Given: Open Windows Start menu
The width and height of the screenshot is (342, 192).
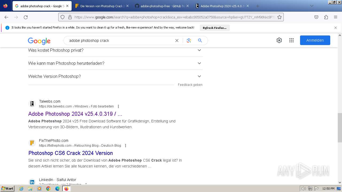Looking at the screenshot, I should click(7, 189).
